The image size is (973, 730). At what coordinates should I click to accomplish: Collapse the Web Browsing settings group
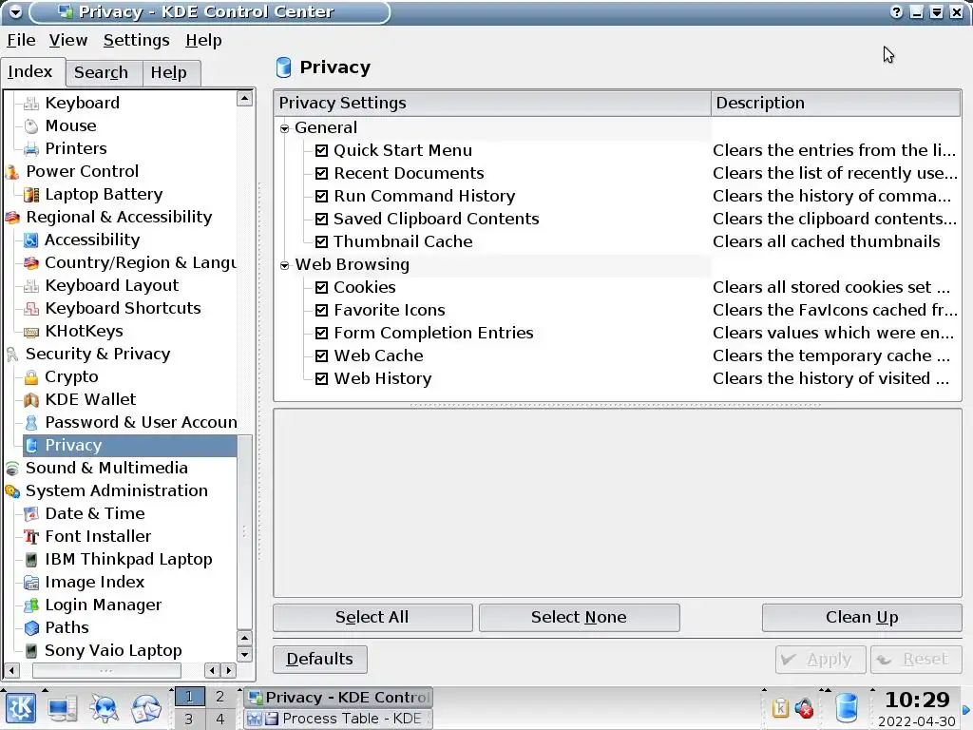(x=285, y=266)
